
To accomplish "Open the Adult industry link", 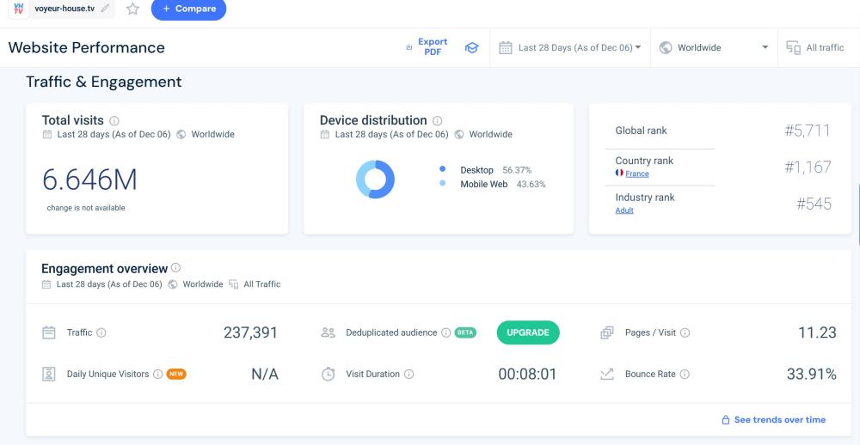I will 624,210.
